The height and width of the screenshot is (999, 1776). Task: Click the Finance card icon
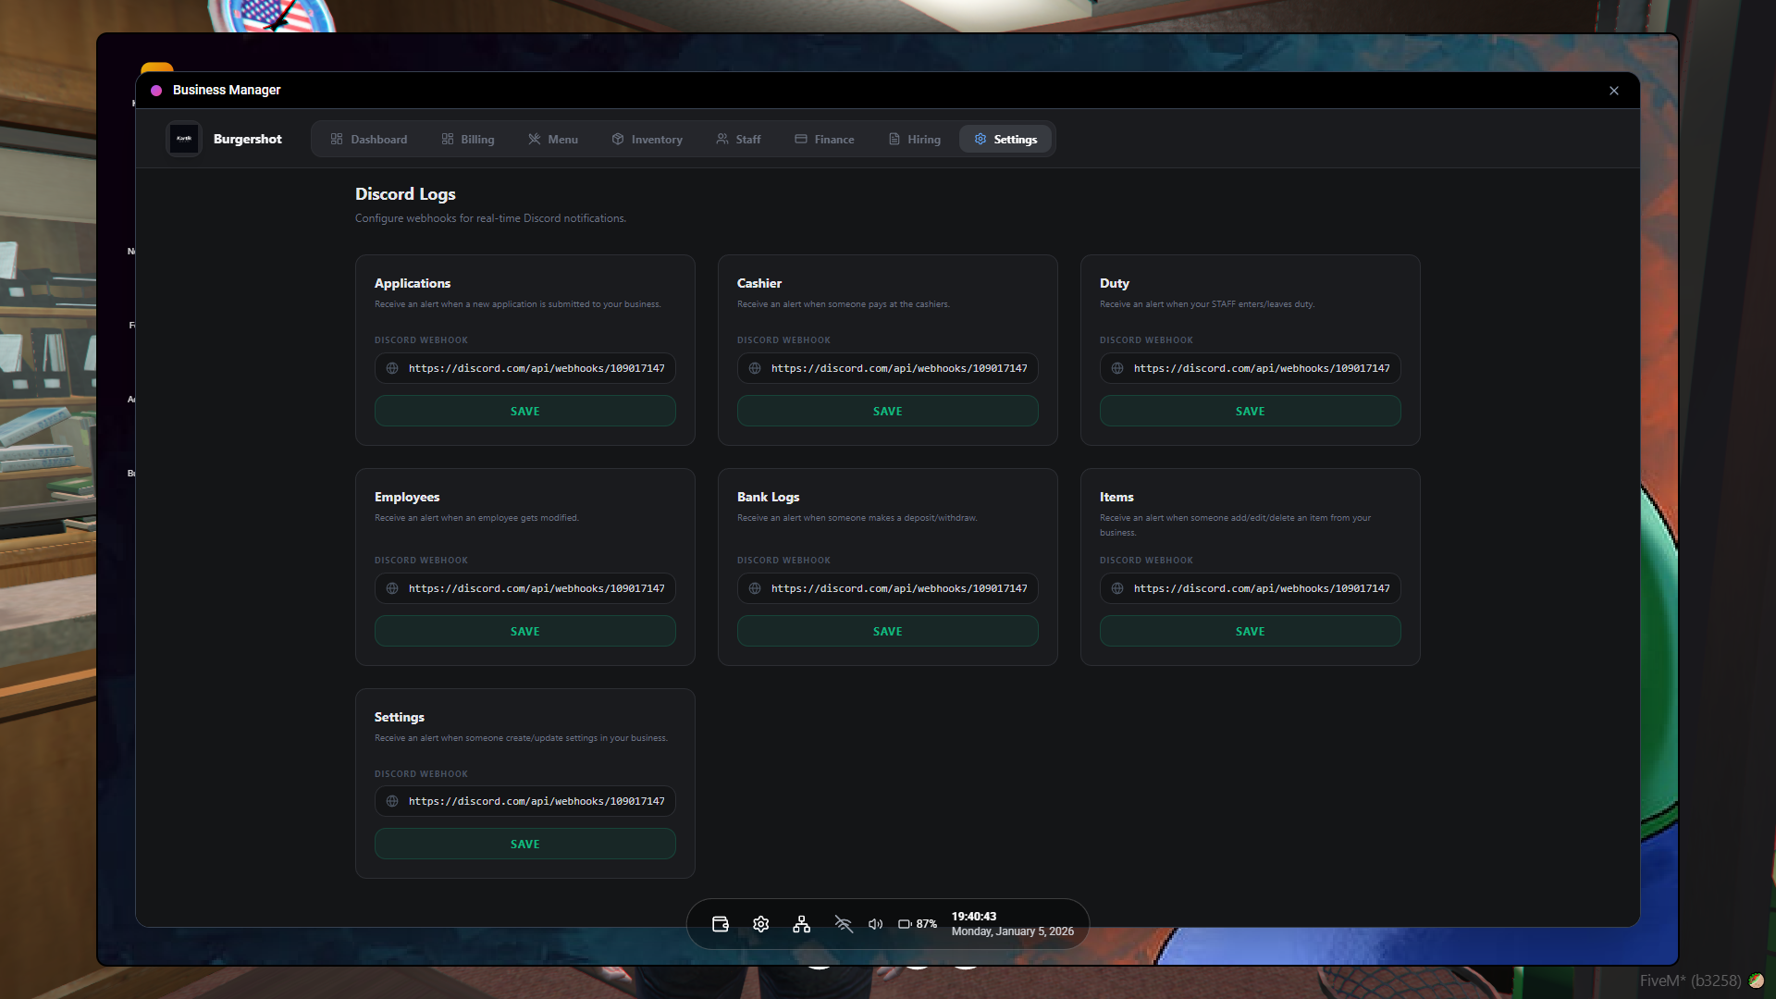point(800,139)
